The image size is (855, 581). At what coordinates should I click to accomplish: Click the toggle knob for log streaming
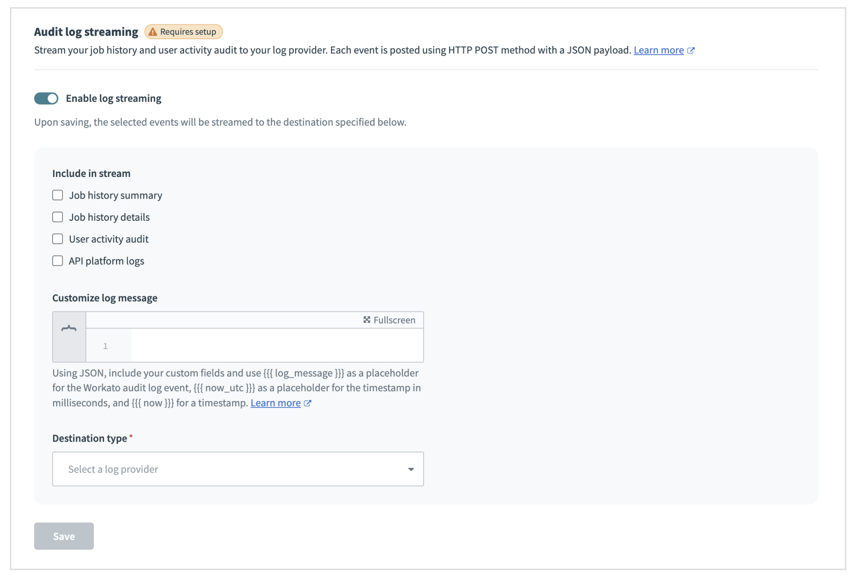[x=52, y=99]
